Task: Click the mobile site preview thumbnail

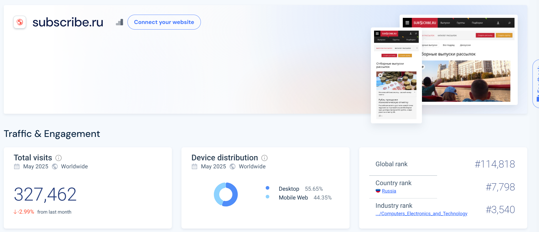Action: (x=396, y=75)
